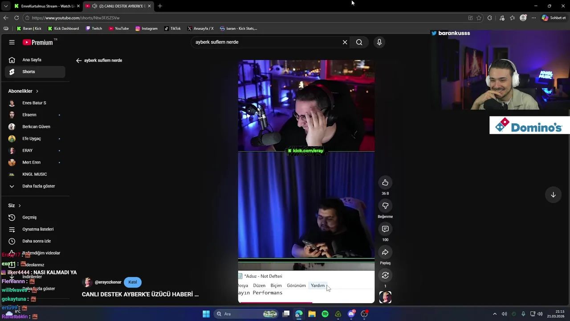The width and height of the screenshot is (570, 321).
Task: Expand the Abonelikler section chevron
Action: (x=37, y=91)
